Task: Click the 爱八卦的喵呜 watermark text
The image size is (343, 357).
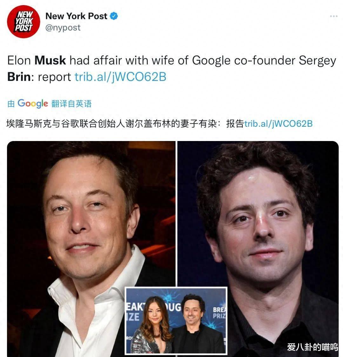Action: point(313,347)
